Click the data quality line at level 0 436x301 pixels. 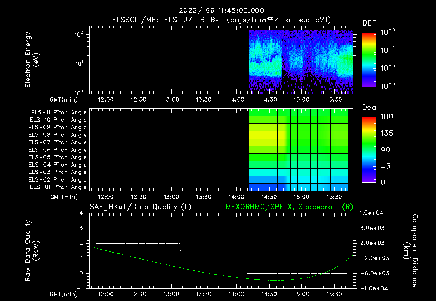pos(297,273)
